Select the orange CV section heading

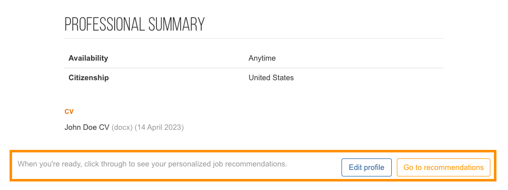(69, 111)
